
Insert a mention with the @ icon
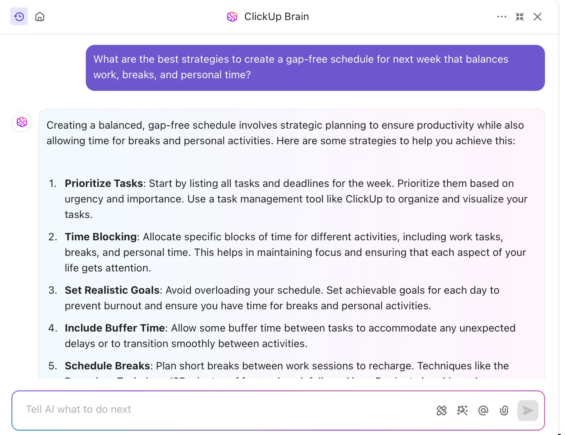coord(483,411)
